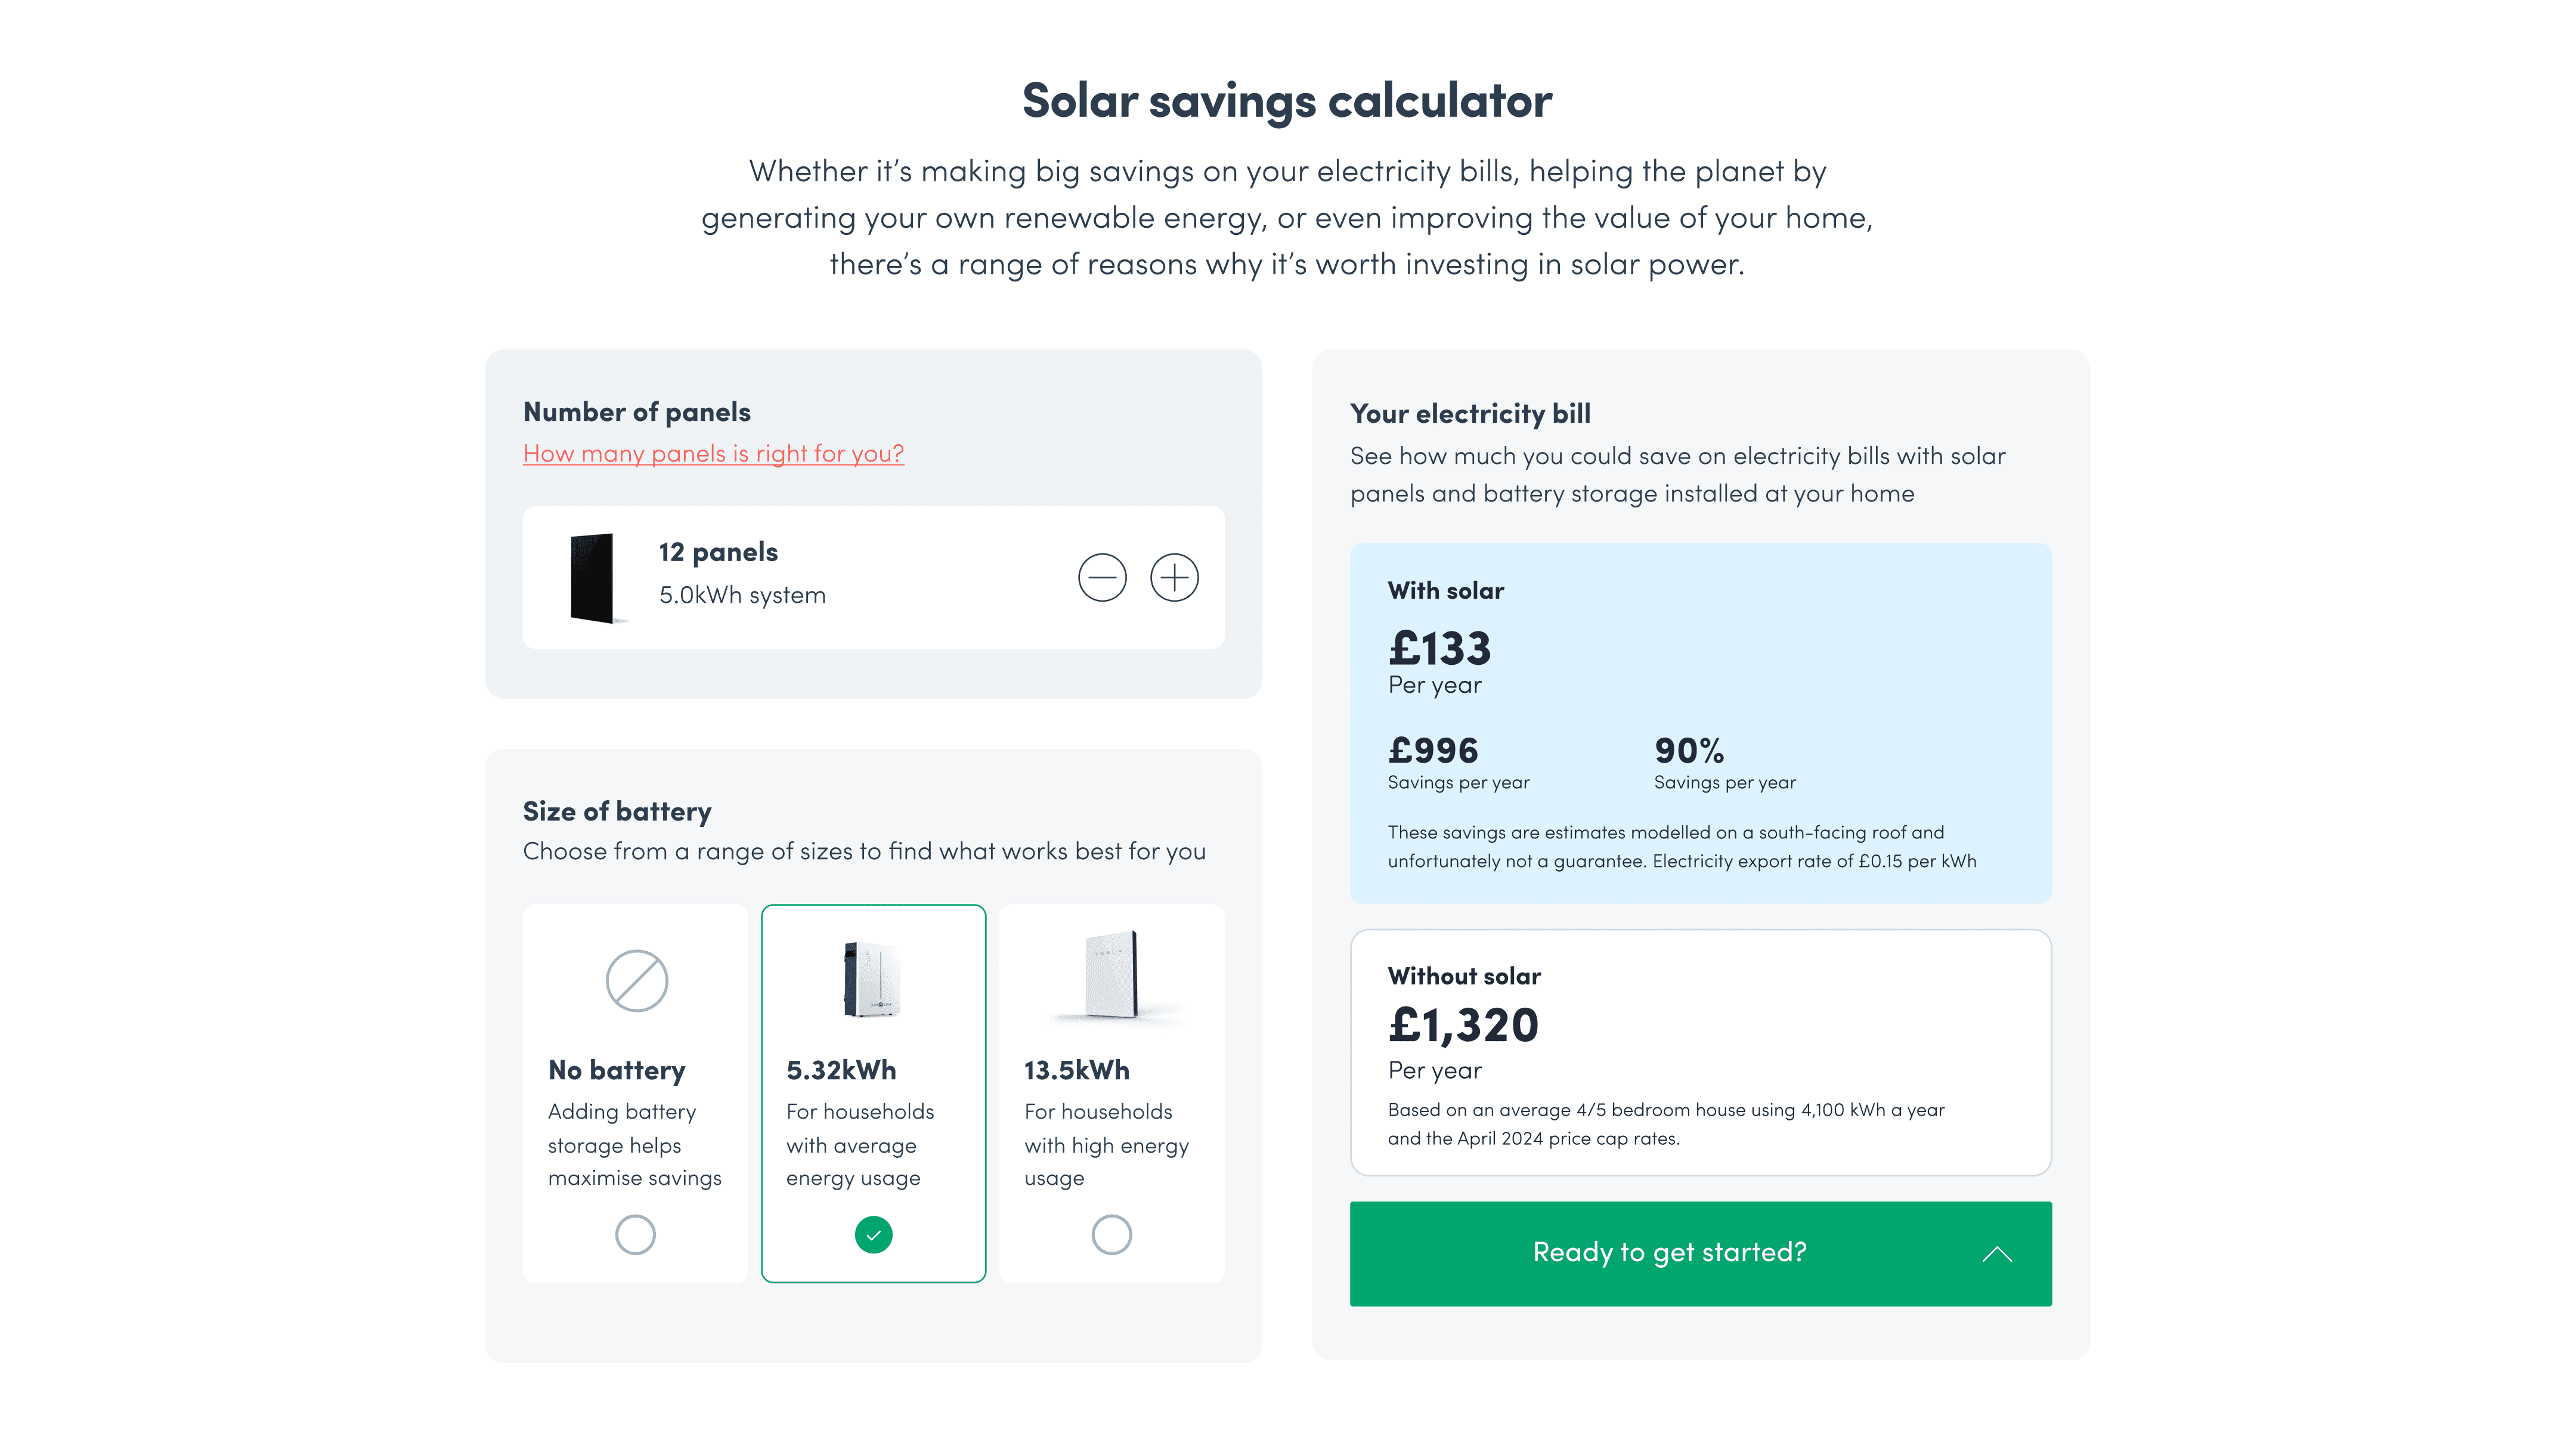
Task: Select the 5.32kWh battery card
Action: coord(873,1093)
